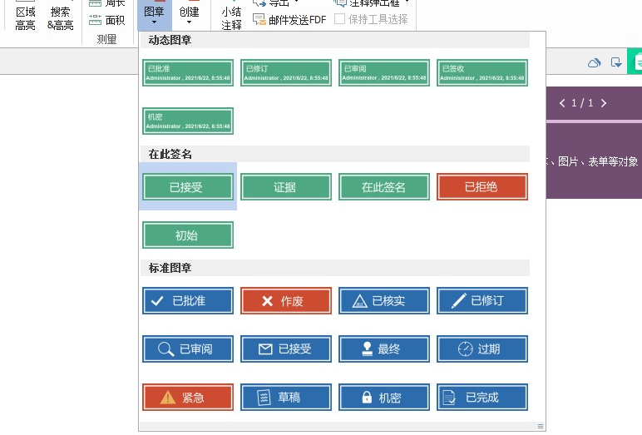Image resolution: width=642 pixels, height=435 pixels.
Task: Select the red 紧急 urgent warning stamp
Action: pyautogui.click(x=187, y=398)
